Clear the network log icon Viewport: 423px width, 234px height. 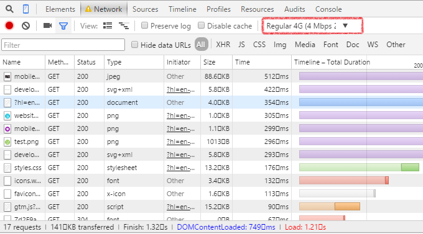[26, 26]
